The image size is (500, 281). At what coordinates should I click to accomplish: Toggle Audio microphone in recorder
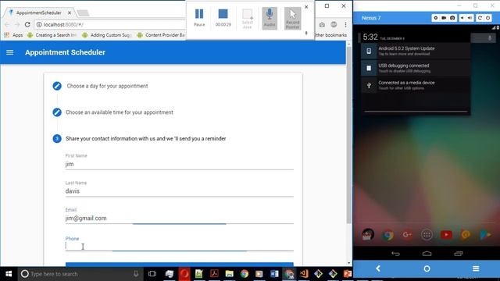tap(270, 18)
